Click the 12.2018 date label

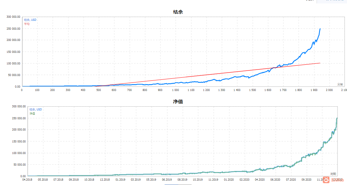(105, 180)
